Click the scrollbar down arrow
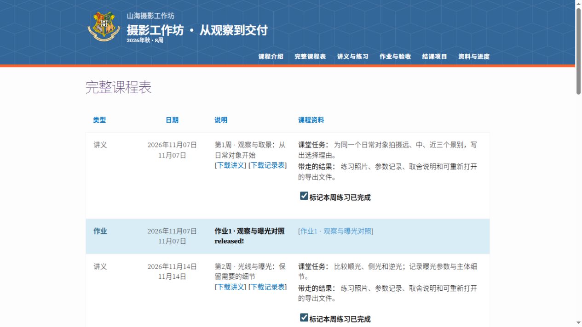This screenshot has height=327, width=582. coord(578,323)
